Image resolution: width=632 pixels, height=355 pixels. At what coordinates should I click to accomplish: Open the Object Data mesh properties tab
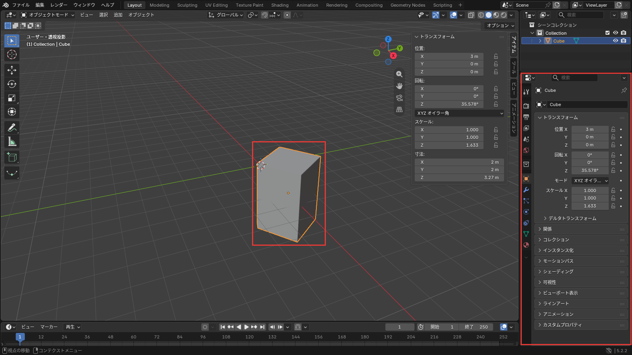[x=526, y=234]
